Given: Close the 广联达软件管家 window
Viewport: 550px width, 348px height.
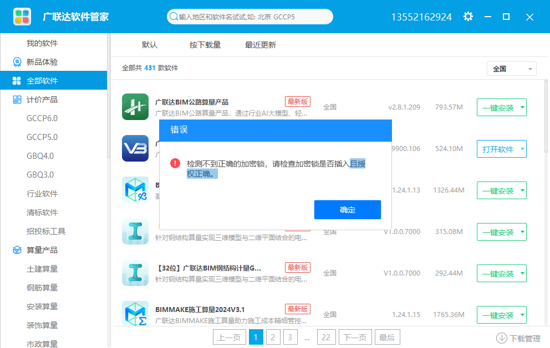Looking at the screenshot, I should tap(529, 17).
